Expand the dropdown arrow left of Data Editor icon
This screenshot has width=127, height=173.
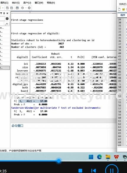click(3, 8)
